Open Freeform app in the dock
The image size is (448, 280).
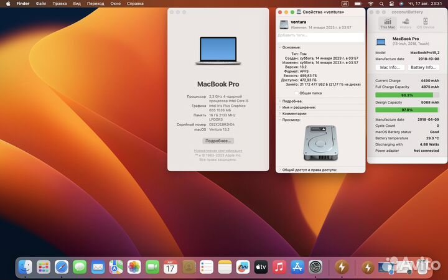[243, 267]
